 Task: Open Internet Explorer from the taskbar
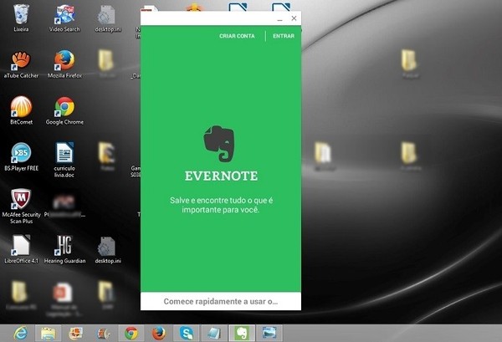point(20,334)
